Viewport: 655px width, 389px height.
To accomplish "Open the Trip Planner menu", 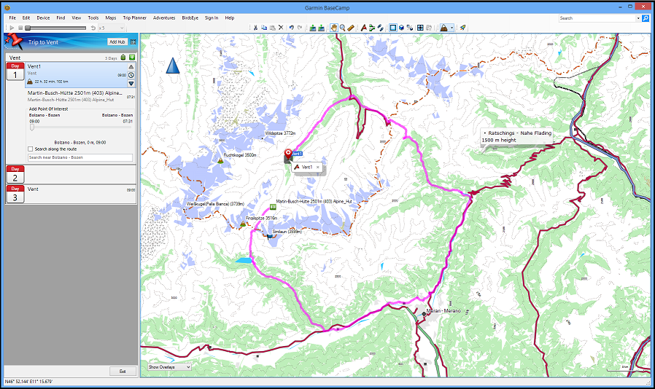I will 134,18.
